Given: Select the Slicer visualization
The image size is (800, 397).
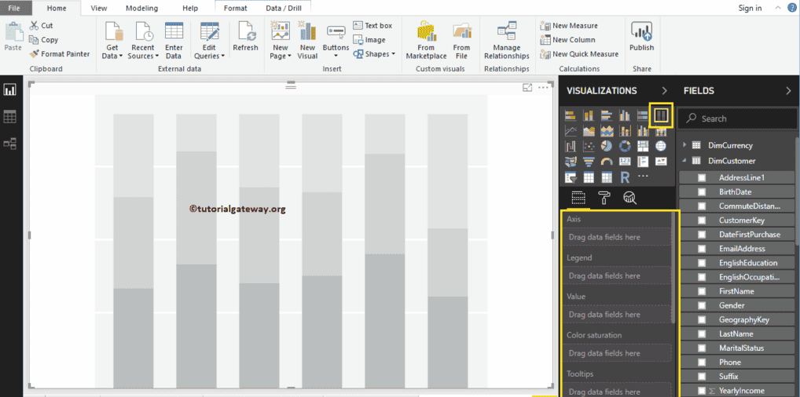Looking at the screenshot, I should coord(570,177).
